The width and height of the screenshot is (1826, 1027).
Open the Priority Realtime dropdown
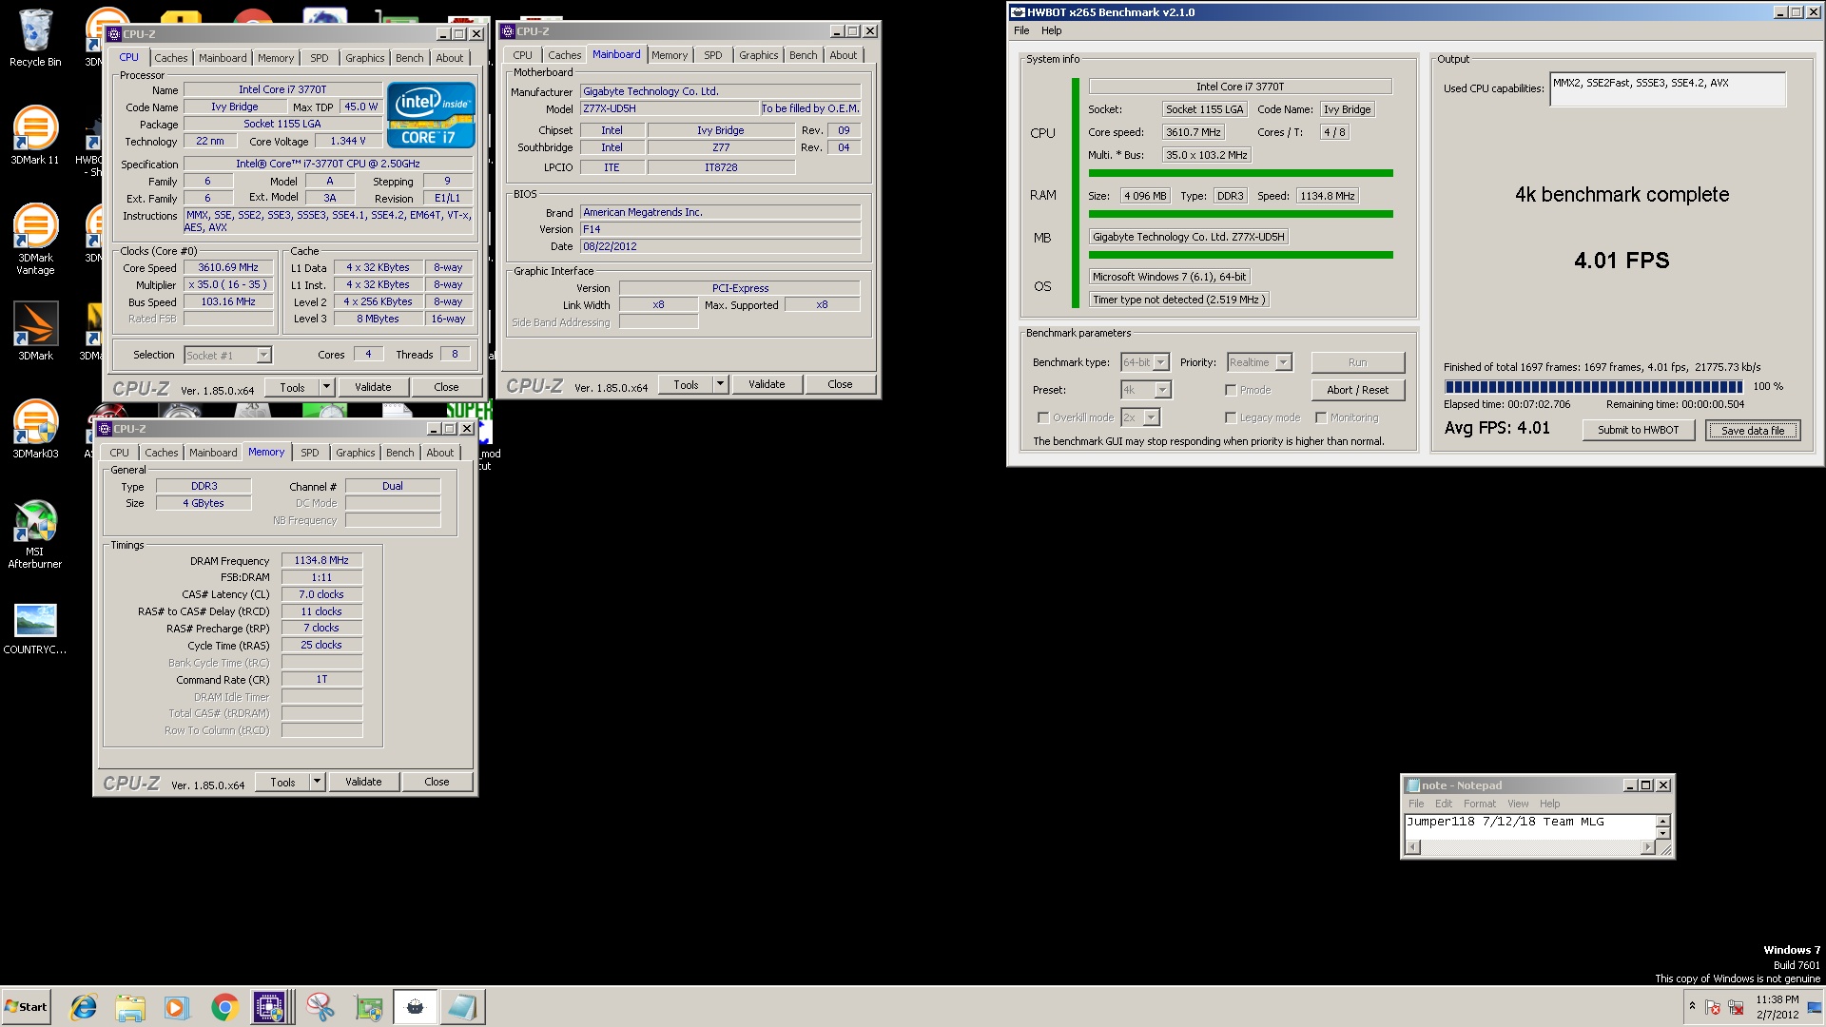[1259, 362]
